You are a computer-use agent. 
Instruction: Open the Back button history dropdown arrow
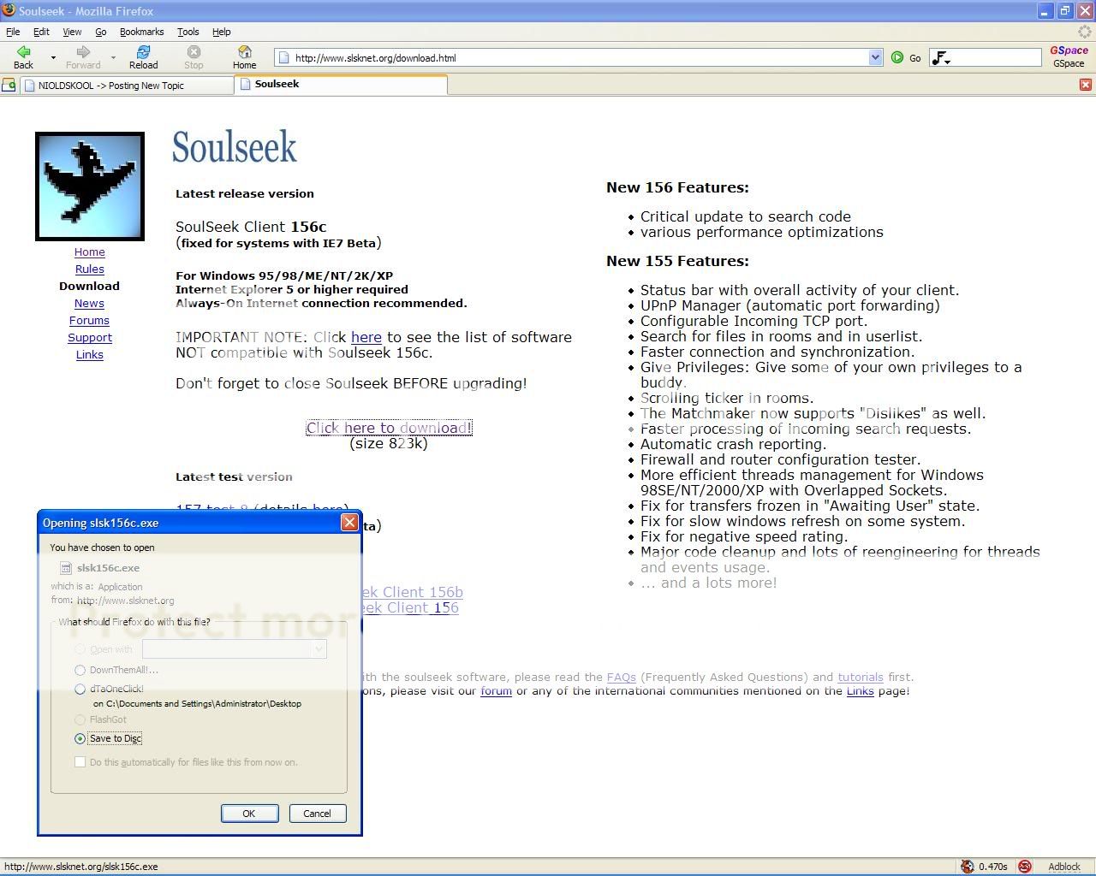click(53, 58)
